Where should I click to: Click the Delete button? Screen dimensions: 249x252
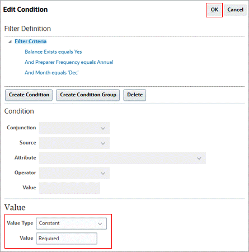[x=135, y=95]
